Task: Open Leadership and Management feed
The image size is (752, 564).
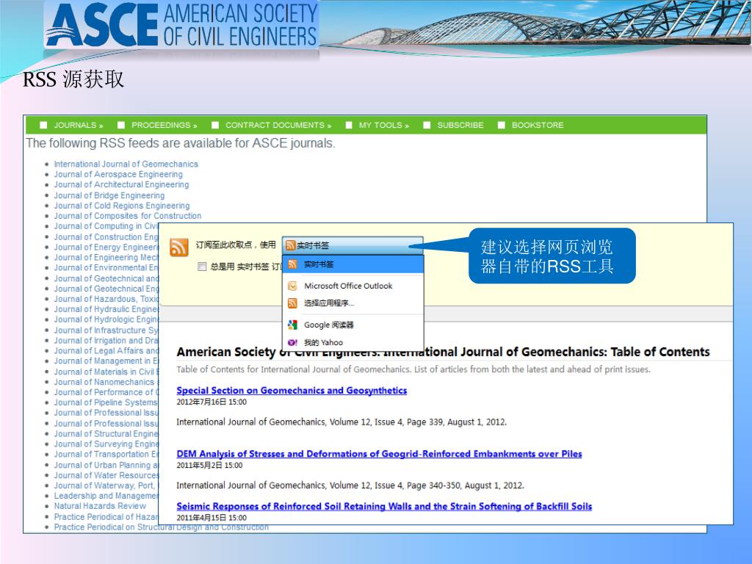Action: (106, 496)
